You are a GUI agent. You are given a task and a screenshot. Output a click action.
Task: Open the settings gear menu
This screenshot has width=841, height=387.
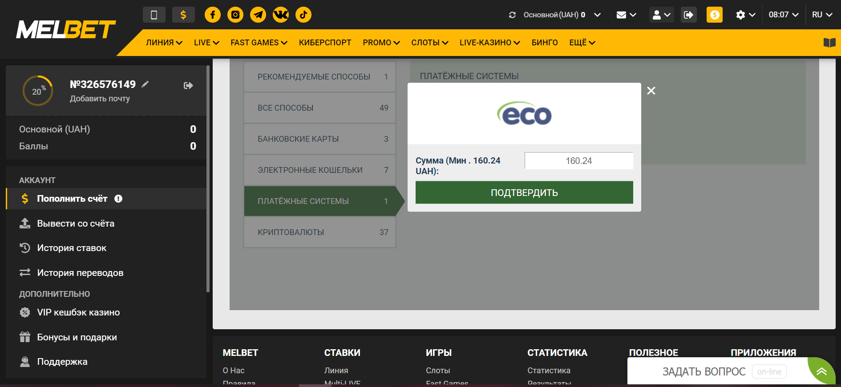(x=745, y=15)
